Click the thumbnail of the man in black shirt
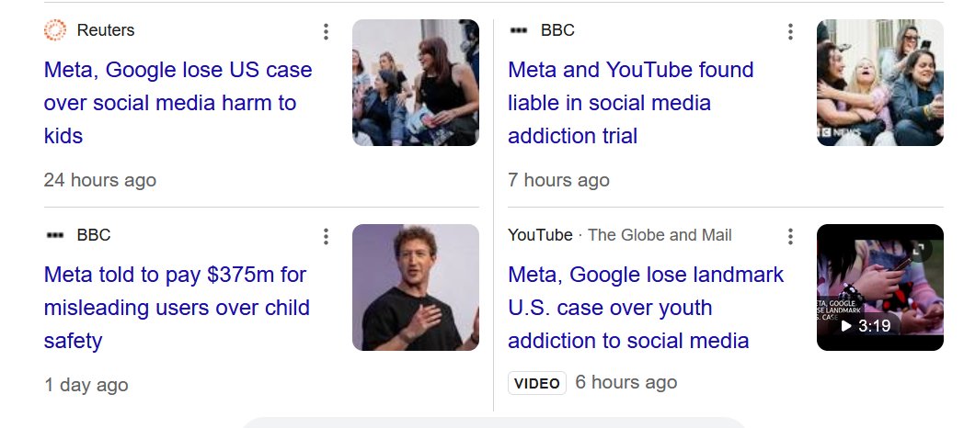Viewport: 964px width, 428px height. (x=416, y=287)
